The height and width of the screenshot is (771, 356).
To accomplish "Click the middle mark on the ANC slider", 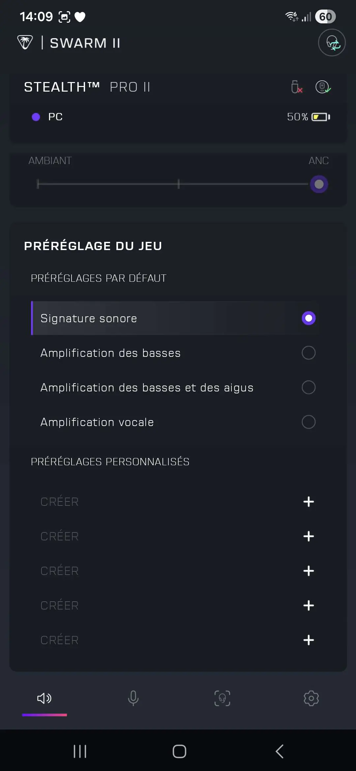I will [x=178, y=184].
